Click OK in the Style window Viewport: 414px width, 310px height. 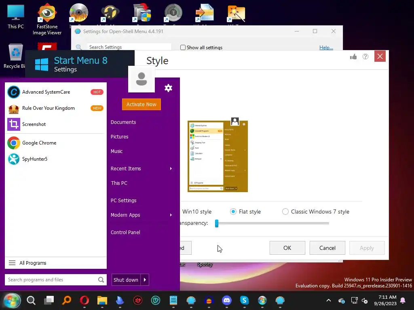(287, 248)
